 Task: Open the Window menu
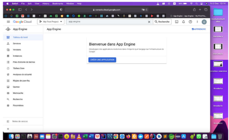click(x=70, y=3)
